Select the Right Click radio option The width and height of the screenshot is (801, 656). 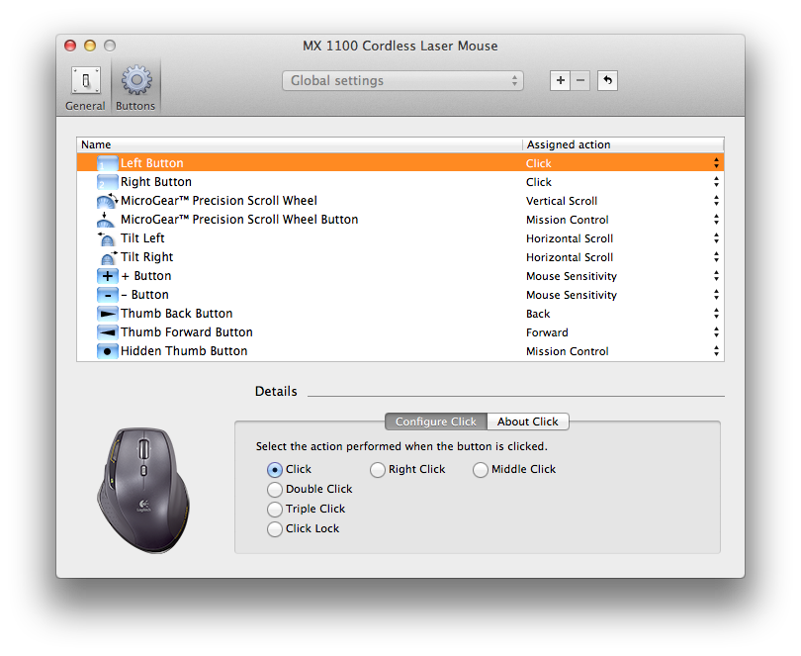[x=378, y=469]
